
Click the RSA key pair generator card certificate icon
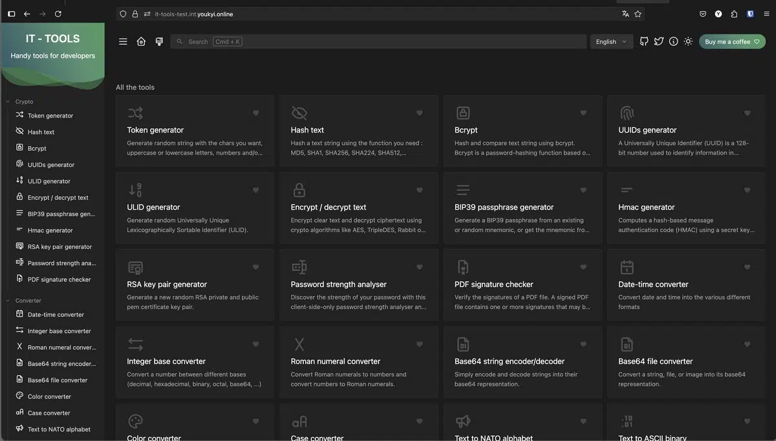point(135,267)
